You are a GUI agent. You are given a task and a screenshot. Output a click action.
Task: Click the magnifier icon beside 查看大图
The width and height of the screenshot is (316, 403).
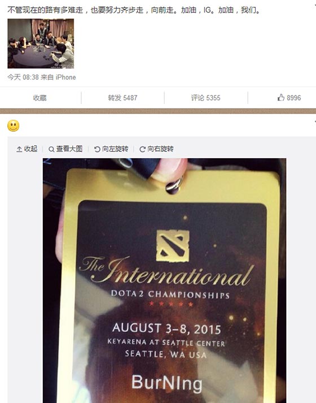(51, 149)
